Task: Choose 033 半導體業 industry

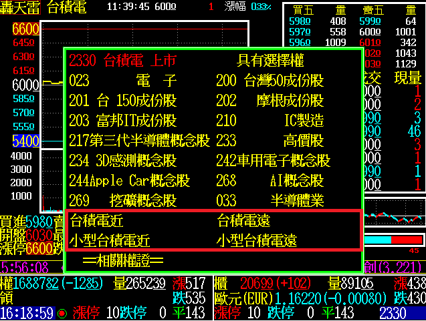Action: pos(270,201)
